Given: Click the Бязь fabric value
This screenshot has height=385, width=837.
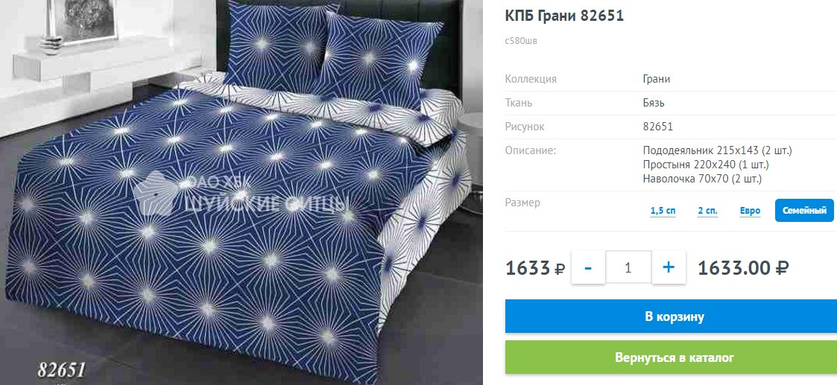Looking at the screenshot, I should coord(654,103).
